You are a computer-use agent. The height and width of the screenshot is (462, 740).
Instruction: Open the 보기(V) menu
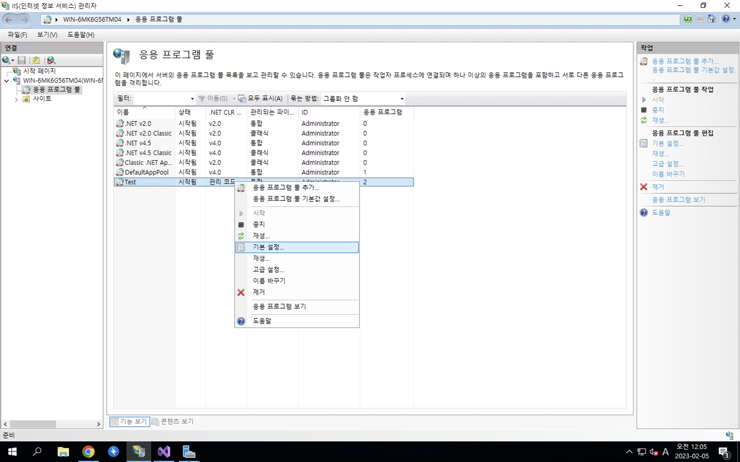pos(47,35)
